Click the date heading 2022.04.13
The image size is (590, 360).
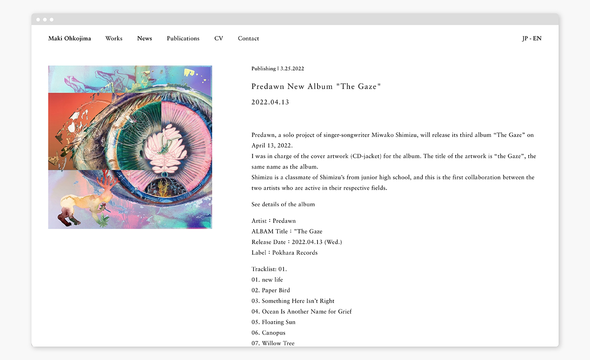click(270, 102)
